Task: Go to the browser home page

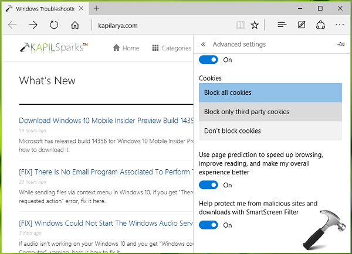Action: [x=75, y=25]
